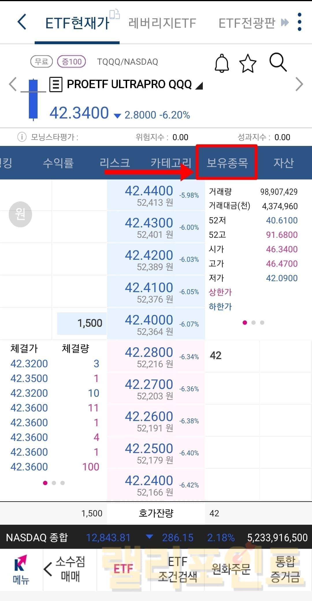Toggle the 원 currency display button
This screenshot has height=601, width=312.
tap(20, 214)
